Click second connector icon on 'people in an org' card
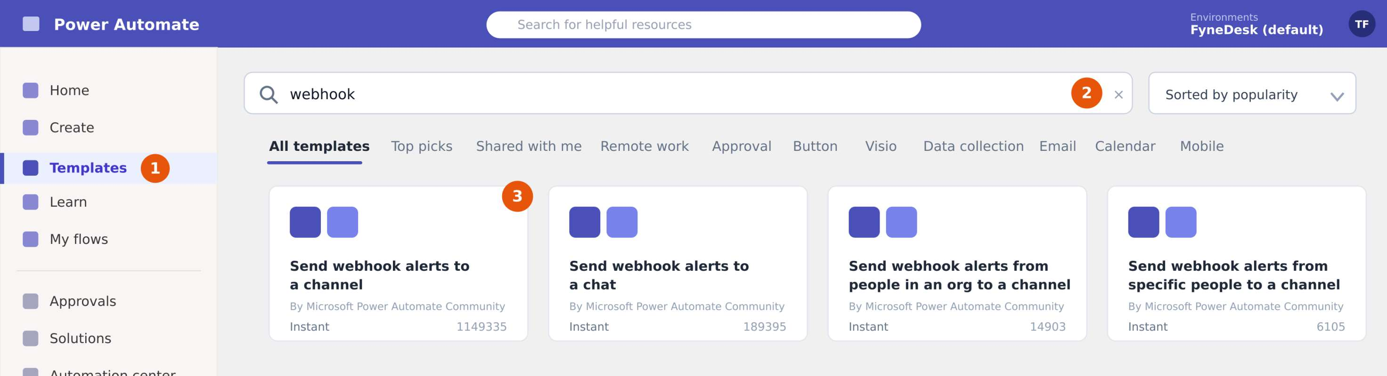 tap(901, 222)
